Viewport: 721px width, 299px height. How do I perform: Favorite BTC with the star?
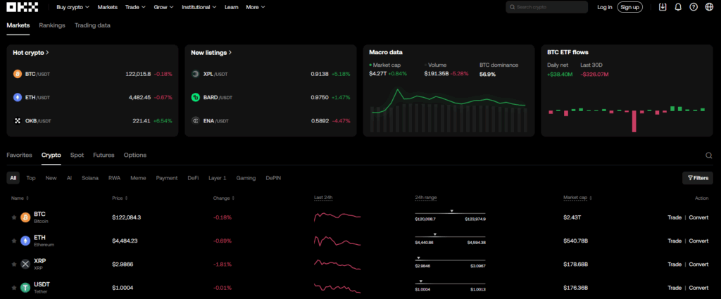point(13,217)
